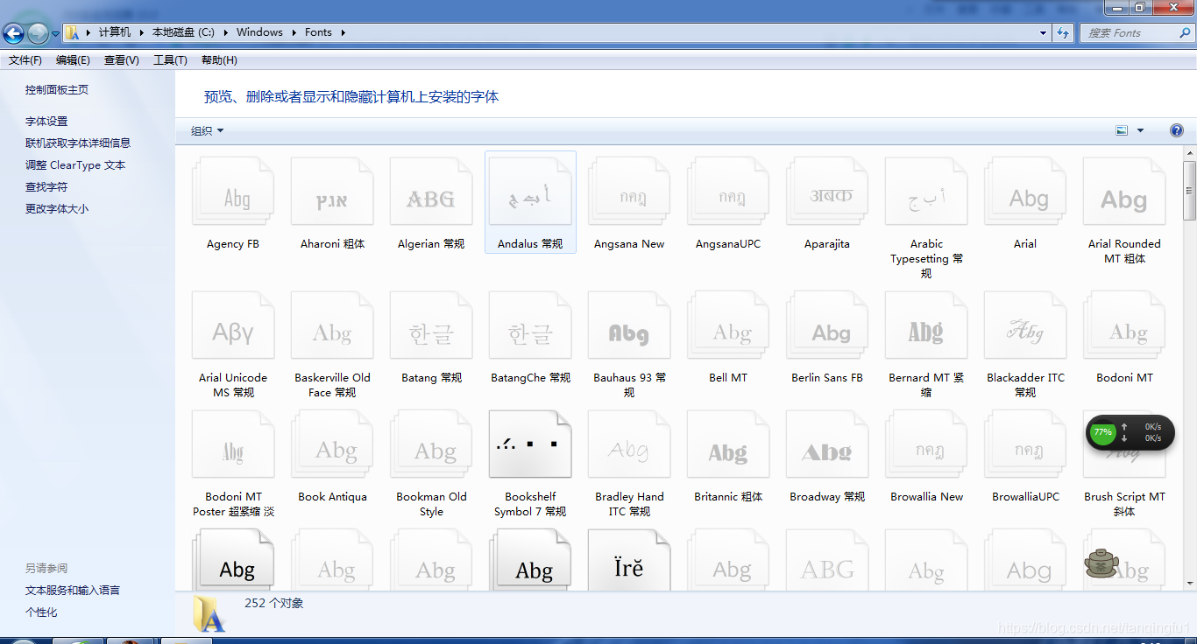Open 更改字体大小 link

(x=57, y=209)
